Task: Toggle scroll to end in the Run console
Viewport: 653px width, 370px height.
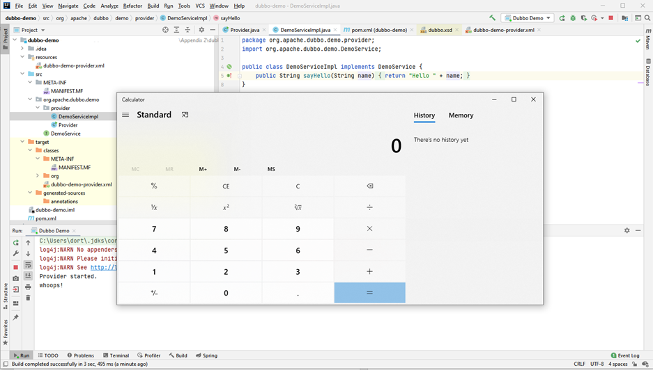Action: tap(28, 275)
